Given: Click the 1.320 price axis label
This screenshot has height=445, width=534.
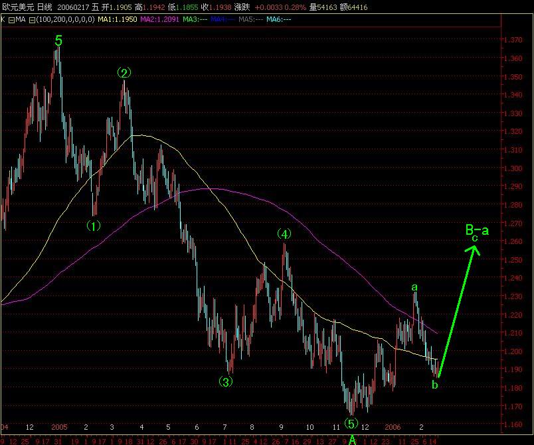Looking at the screenshot, I should pyautogui.click(x=513, y=131).
